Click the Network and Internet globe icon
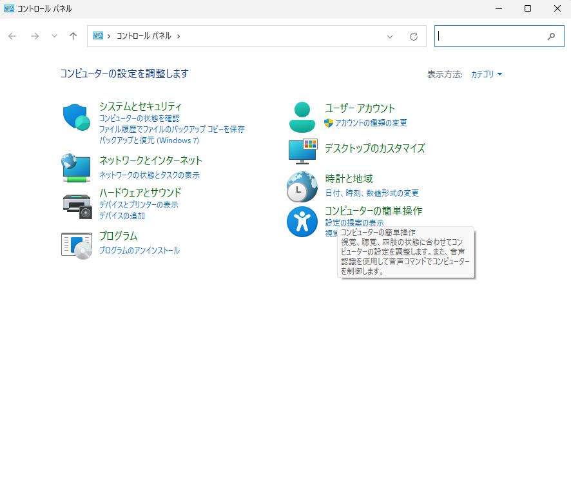571x495 pixels. [x=76, y=168]
